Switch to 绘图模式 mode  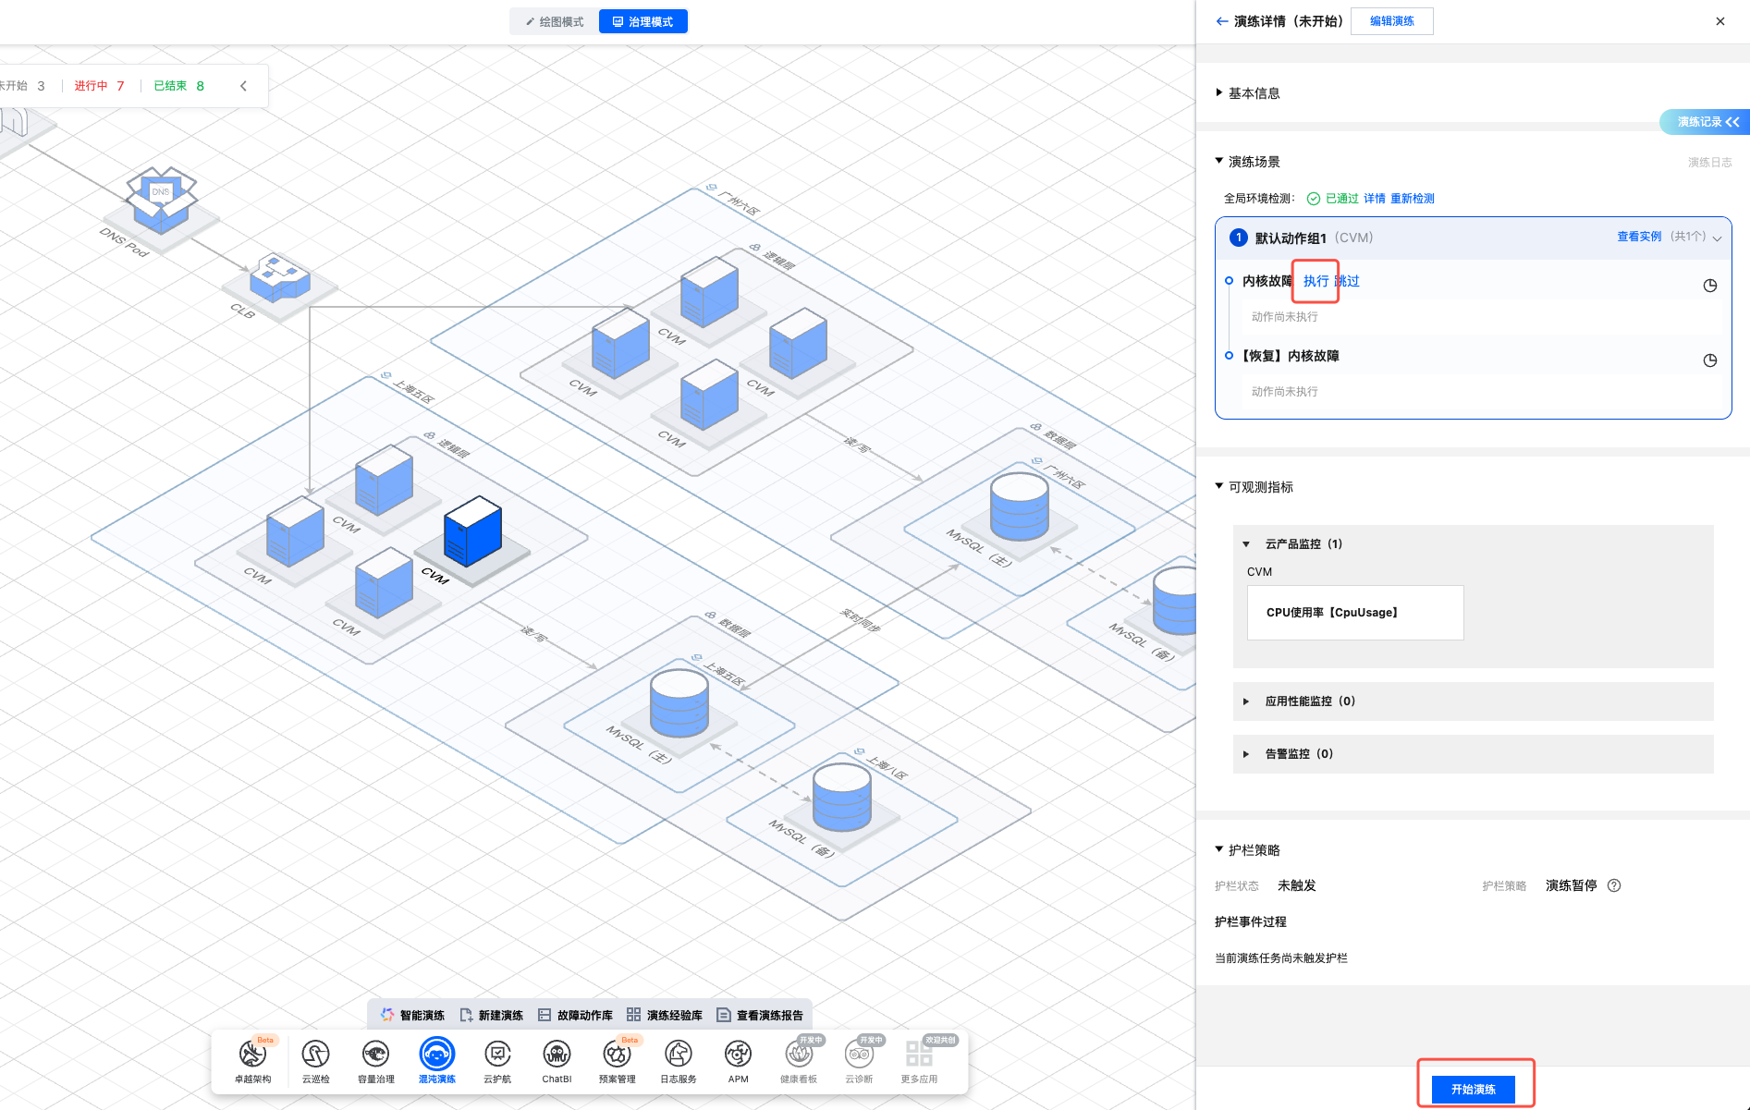[x=555, y=21]
